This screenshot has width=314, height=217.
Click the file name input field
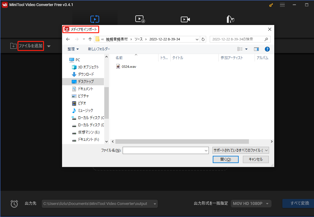point(163,150)
